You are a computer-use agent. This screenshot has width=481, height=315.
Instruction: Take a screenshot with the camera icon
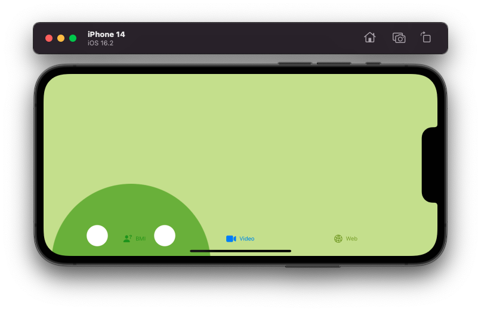[x=399, y=38]
